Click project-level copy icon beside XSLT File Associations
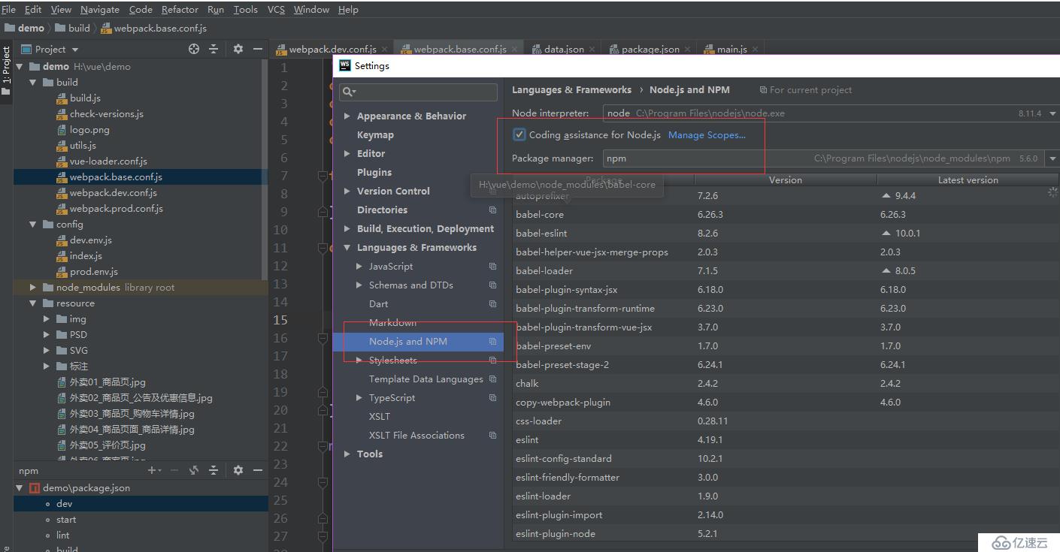 [492, 435]
